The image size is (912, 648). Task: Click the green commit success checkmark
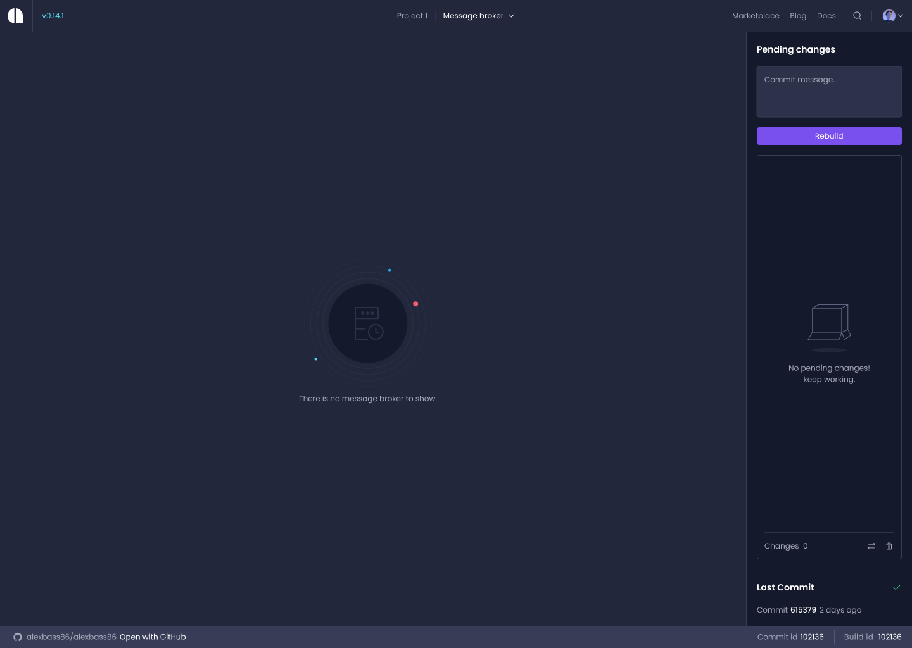[897, 587]
